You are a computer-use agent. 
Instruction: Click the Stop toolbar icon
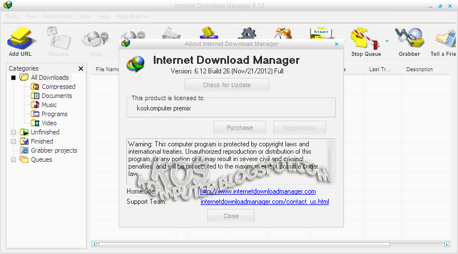click(x=96, y=41)
